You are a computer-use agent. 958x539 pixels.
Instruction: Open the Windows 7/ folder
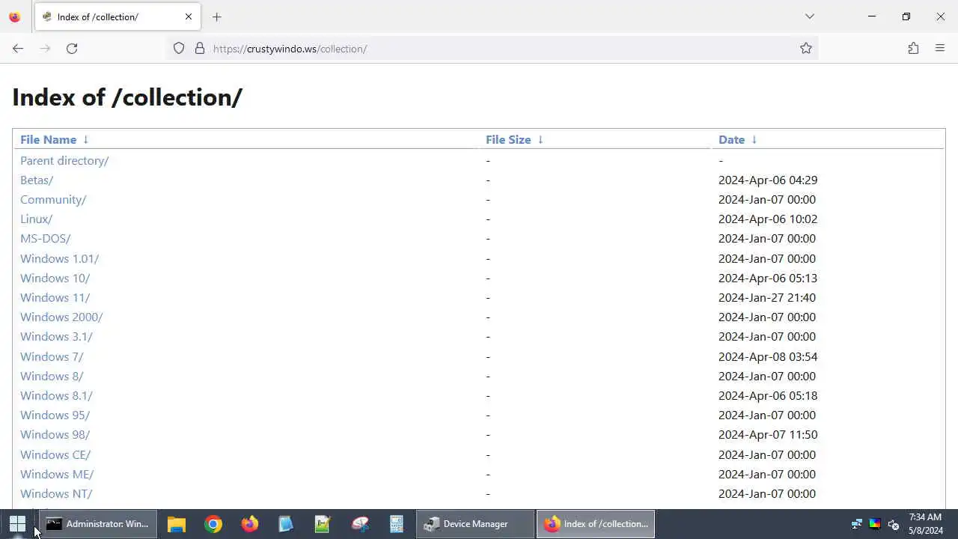tap(52, 356)
